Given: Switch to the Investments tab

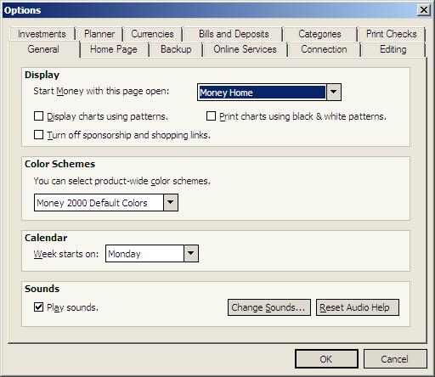Looking at the screenshot, I should (42, 34).
